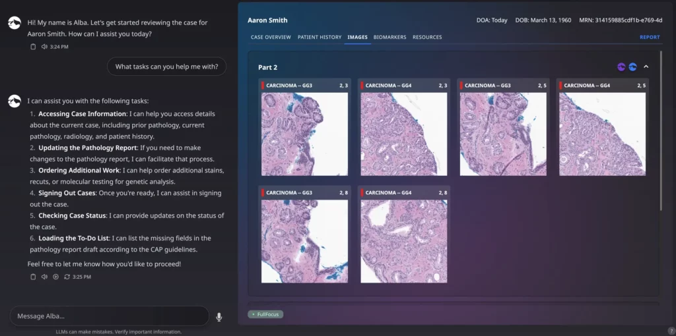Open the first Carcinoma GG3 2, 3 thumbnail
Screen dimensions: 676x336
tap(304, 134)
